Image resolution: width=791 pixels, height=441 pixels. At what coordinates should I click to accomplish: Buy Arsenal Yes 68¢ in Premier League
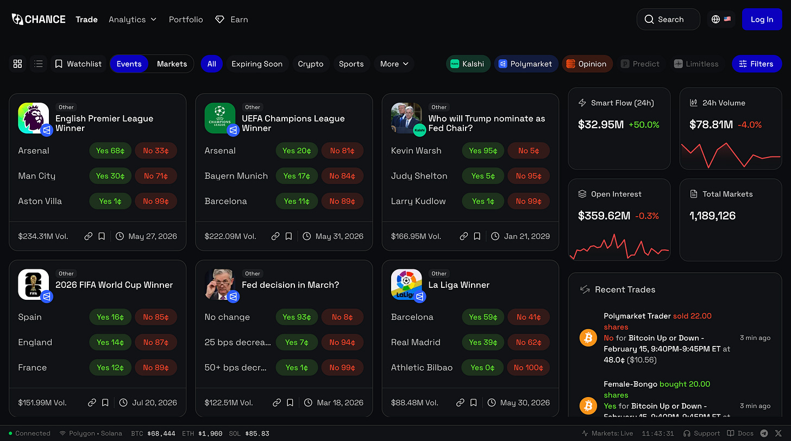(110, 151)
